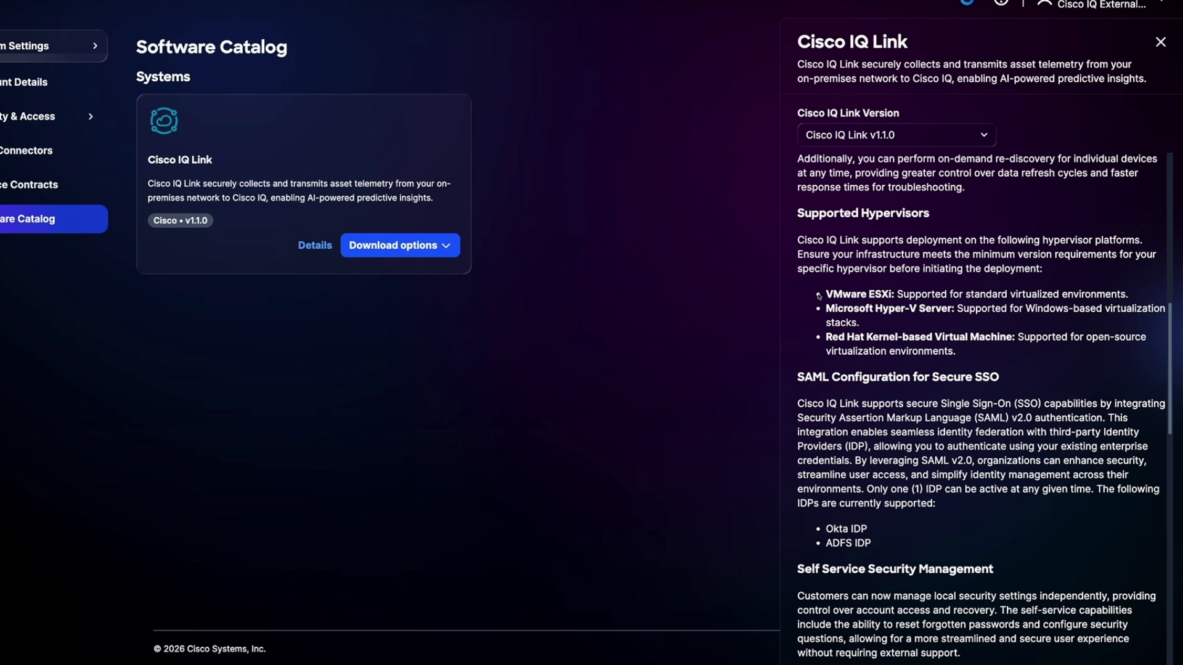Close the Cisco IQ Link details panel

pyautogui.click(x=1160, y=42)
